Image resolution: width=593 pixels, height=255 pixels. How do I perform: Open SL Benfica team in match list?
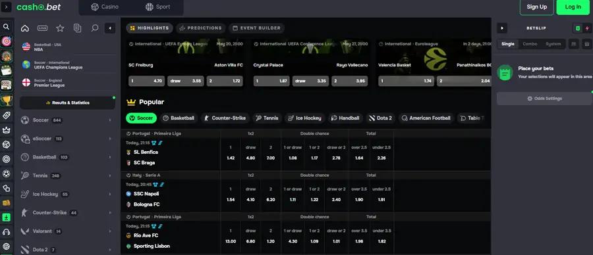146,152
